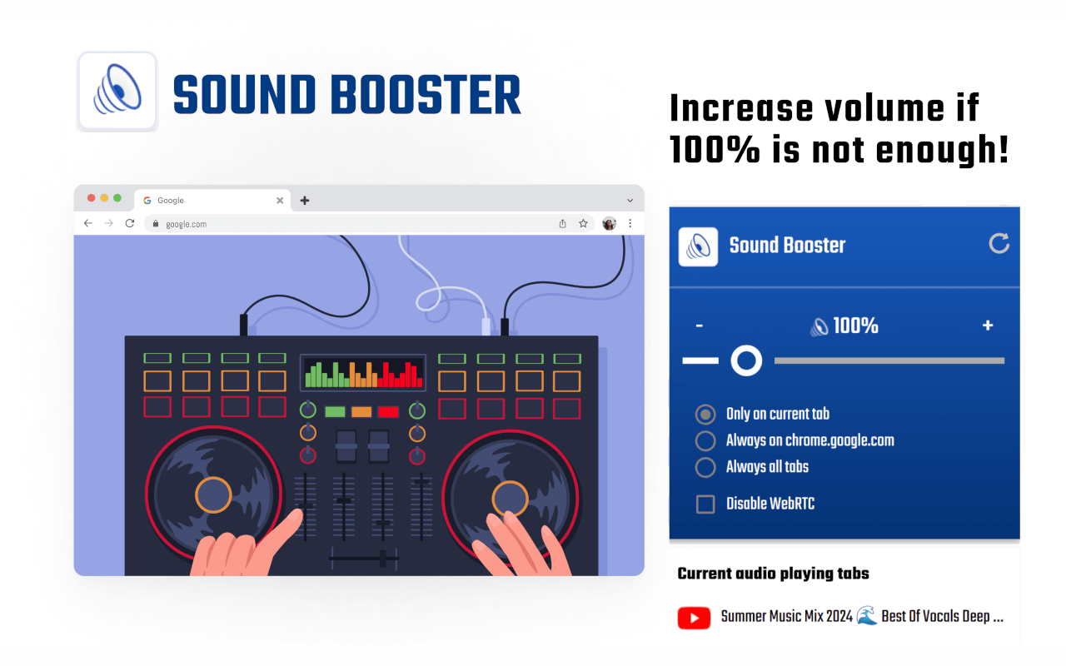This screenshot has width=1066, height=666.
Task: Select "Always on chrome.google.com" radio option
Action: pyautogui.click(x=705, y=440)
